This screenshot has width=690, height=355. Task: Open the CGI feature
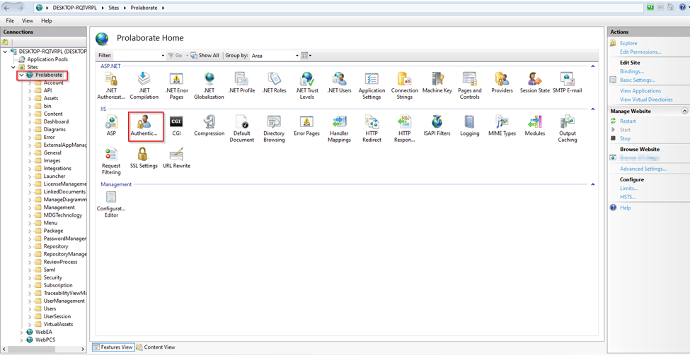(x=176, y=126)
